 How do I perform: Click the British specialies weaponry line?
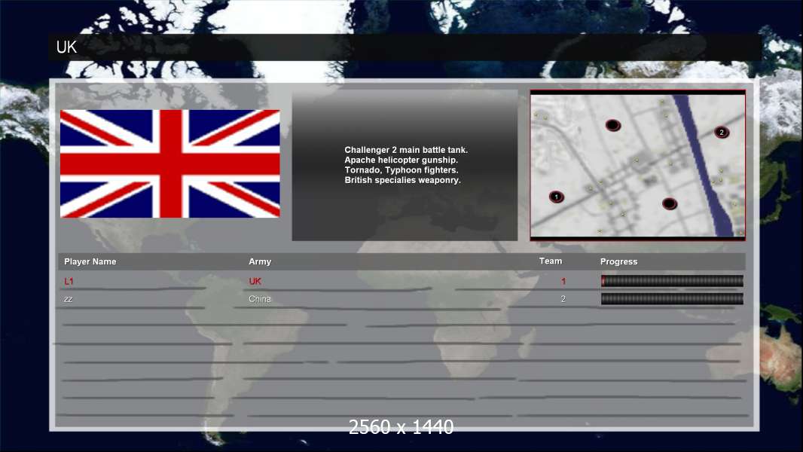coord(402,180)
